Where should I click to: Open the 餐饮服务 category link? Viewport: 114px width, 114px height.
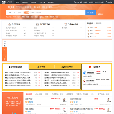coord(65,28)
